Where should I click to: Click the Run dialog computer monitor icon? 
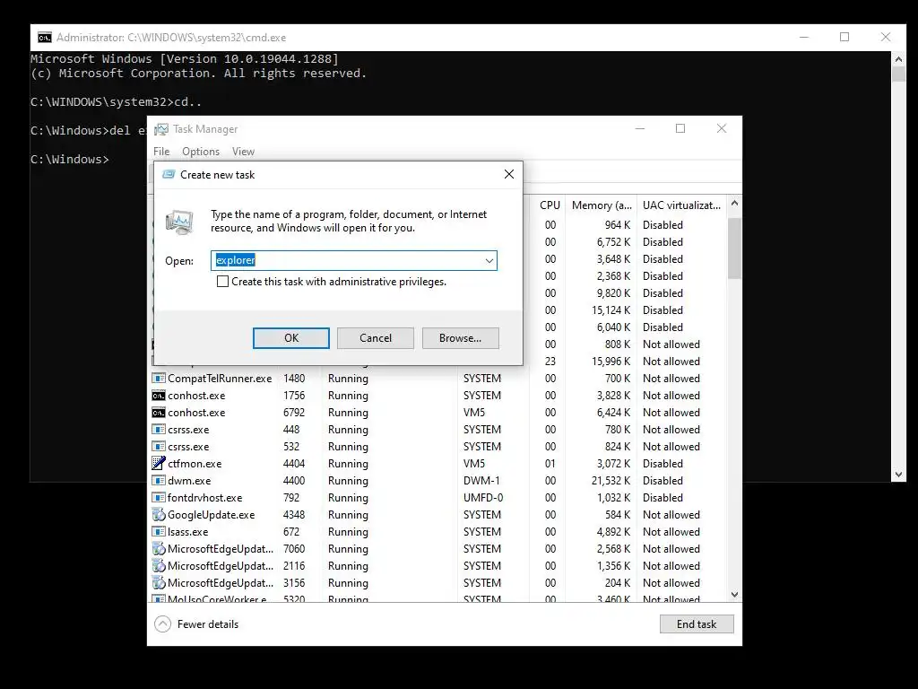(179, 222)
